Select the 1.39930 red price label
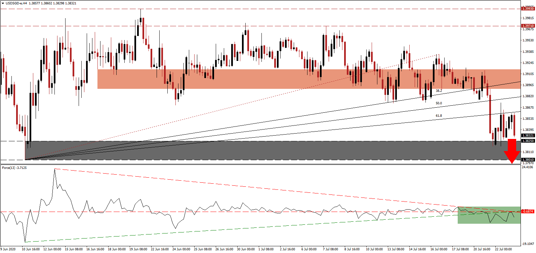Viewport: 536px width, 253px height. click(528, 9)
